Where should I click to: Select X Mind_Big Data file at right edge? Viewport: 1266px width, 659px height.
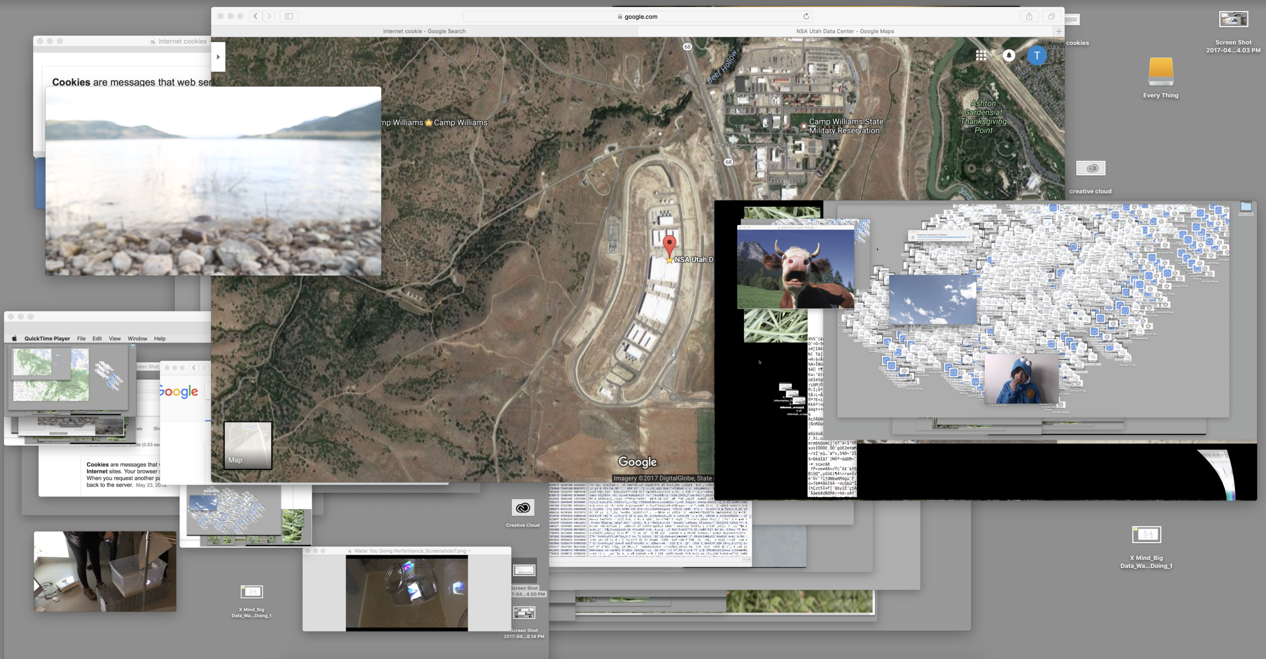pyautogui.click(x=1146, y=534)
